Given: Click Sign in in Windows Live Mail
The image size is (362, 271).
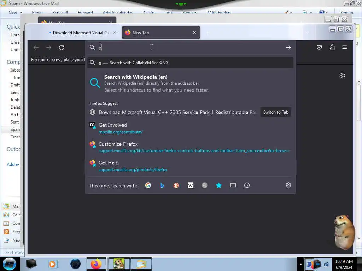Looking at the screenshot, I should point(346,12).
